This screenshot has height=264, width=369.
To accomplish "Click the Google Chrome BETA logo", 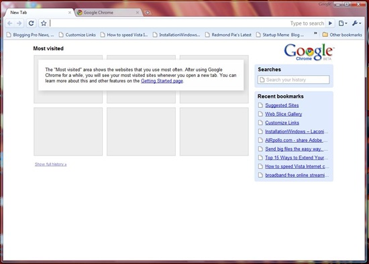I will [x=309, y=52].
